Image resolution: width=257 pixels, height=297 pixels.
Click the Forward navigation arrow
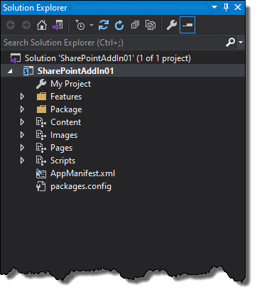[26, 25]
